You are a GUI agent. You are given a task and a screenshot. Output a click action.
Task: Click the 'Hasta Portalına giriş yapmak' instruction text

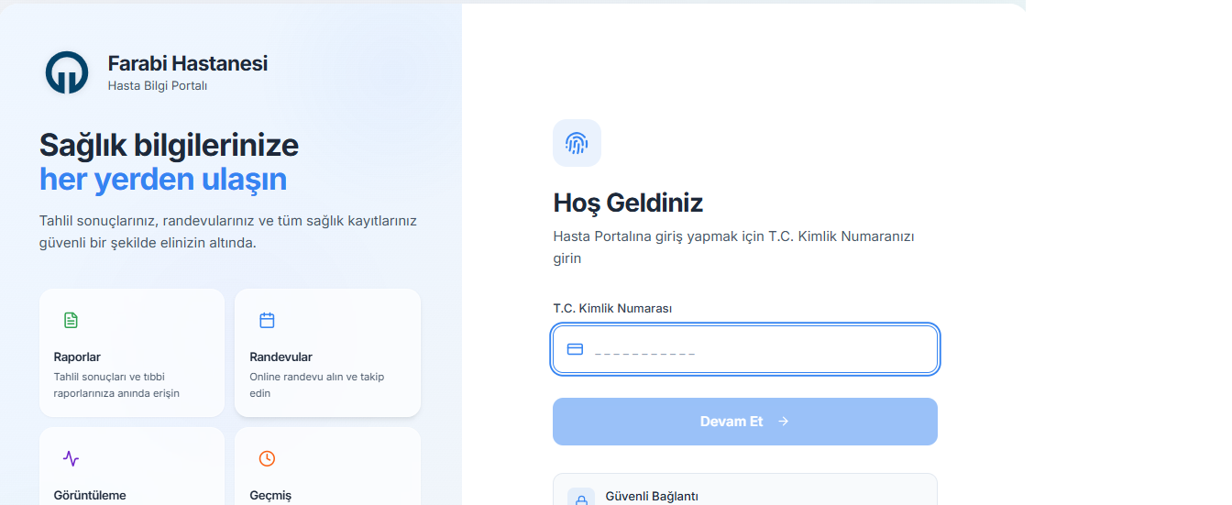point(733,247)
